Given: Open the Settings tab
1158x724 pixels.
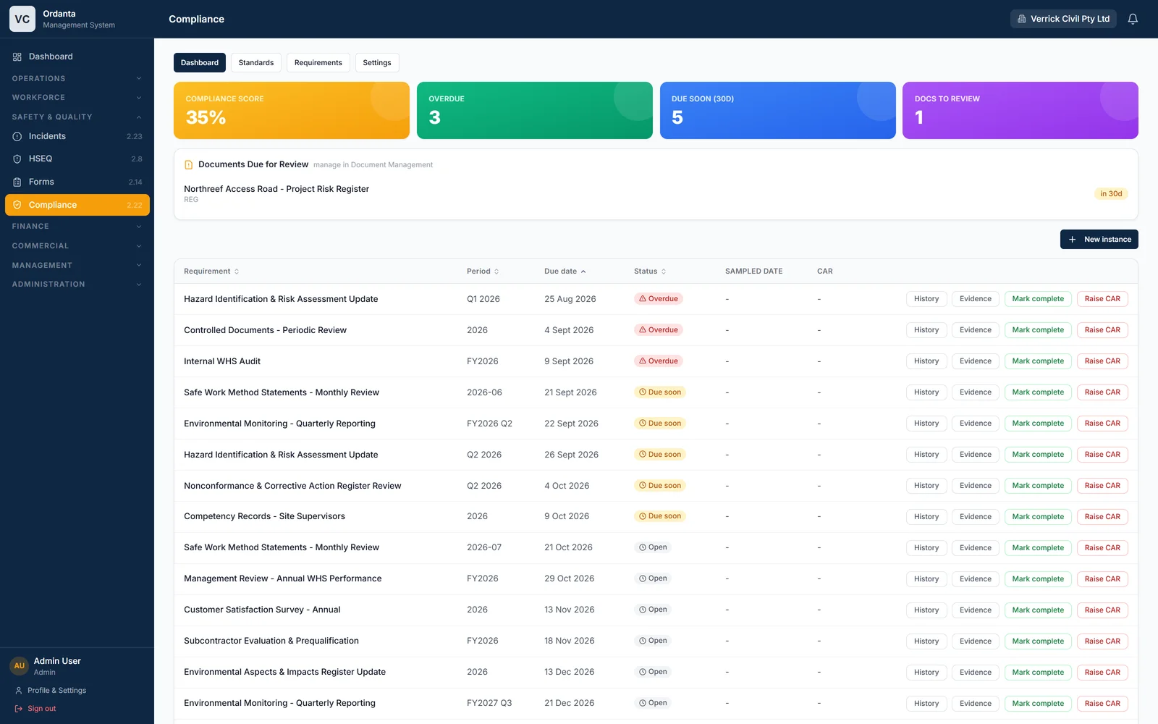Looking at the screenshot, I should (x=377, y=63).
